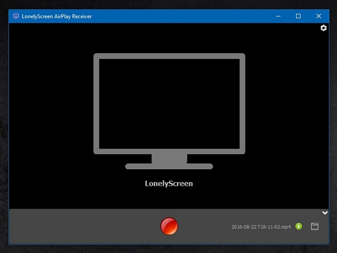Collapse the bottom panel with the chevron
This screenshot has height=253, width=337.
(x=325, y=213)
